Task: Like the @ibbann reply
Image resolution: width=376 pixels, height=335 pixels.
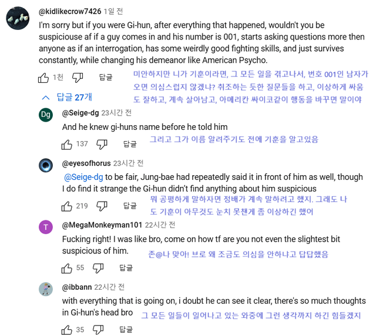Action: 67,330
